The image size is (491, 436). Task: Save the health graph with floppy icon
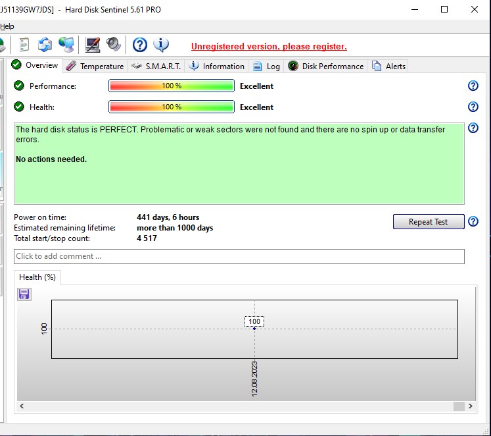pos(24,294)
